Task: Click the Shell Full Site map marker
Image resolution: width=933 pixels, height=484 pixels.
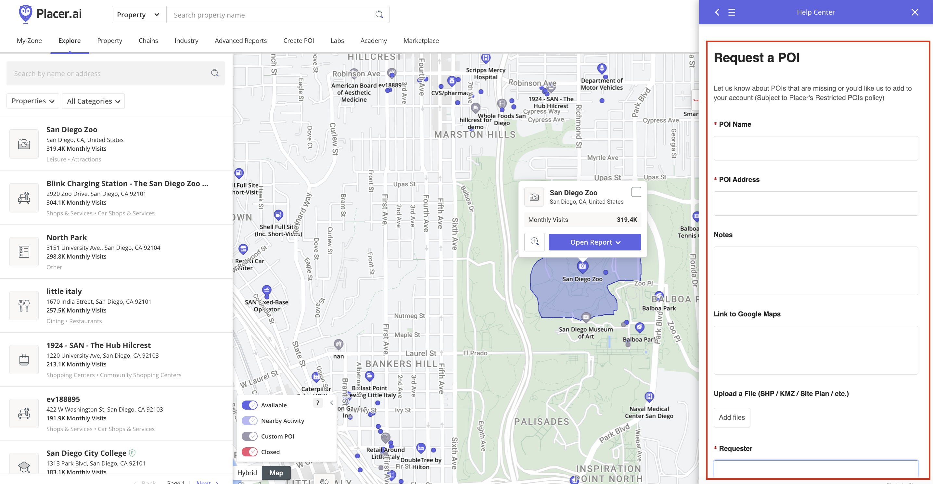Action: pyautogui.click(x=278, y=215)
